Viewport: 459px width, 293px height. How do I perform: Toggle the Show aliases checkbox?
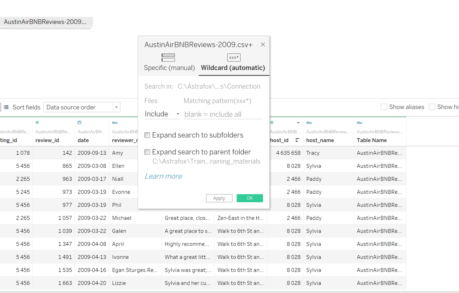(384, 107)
